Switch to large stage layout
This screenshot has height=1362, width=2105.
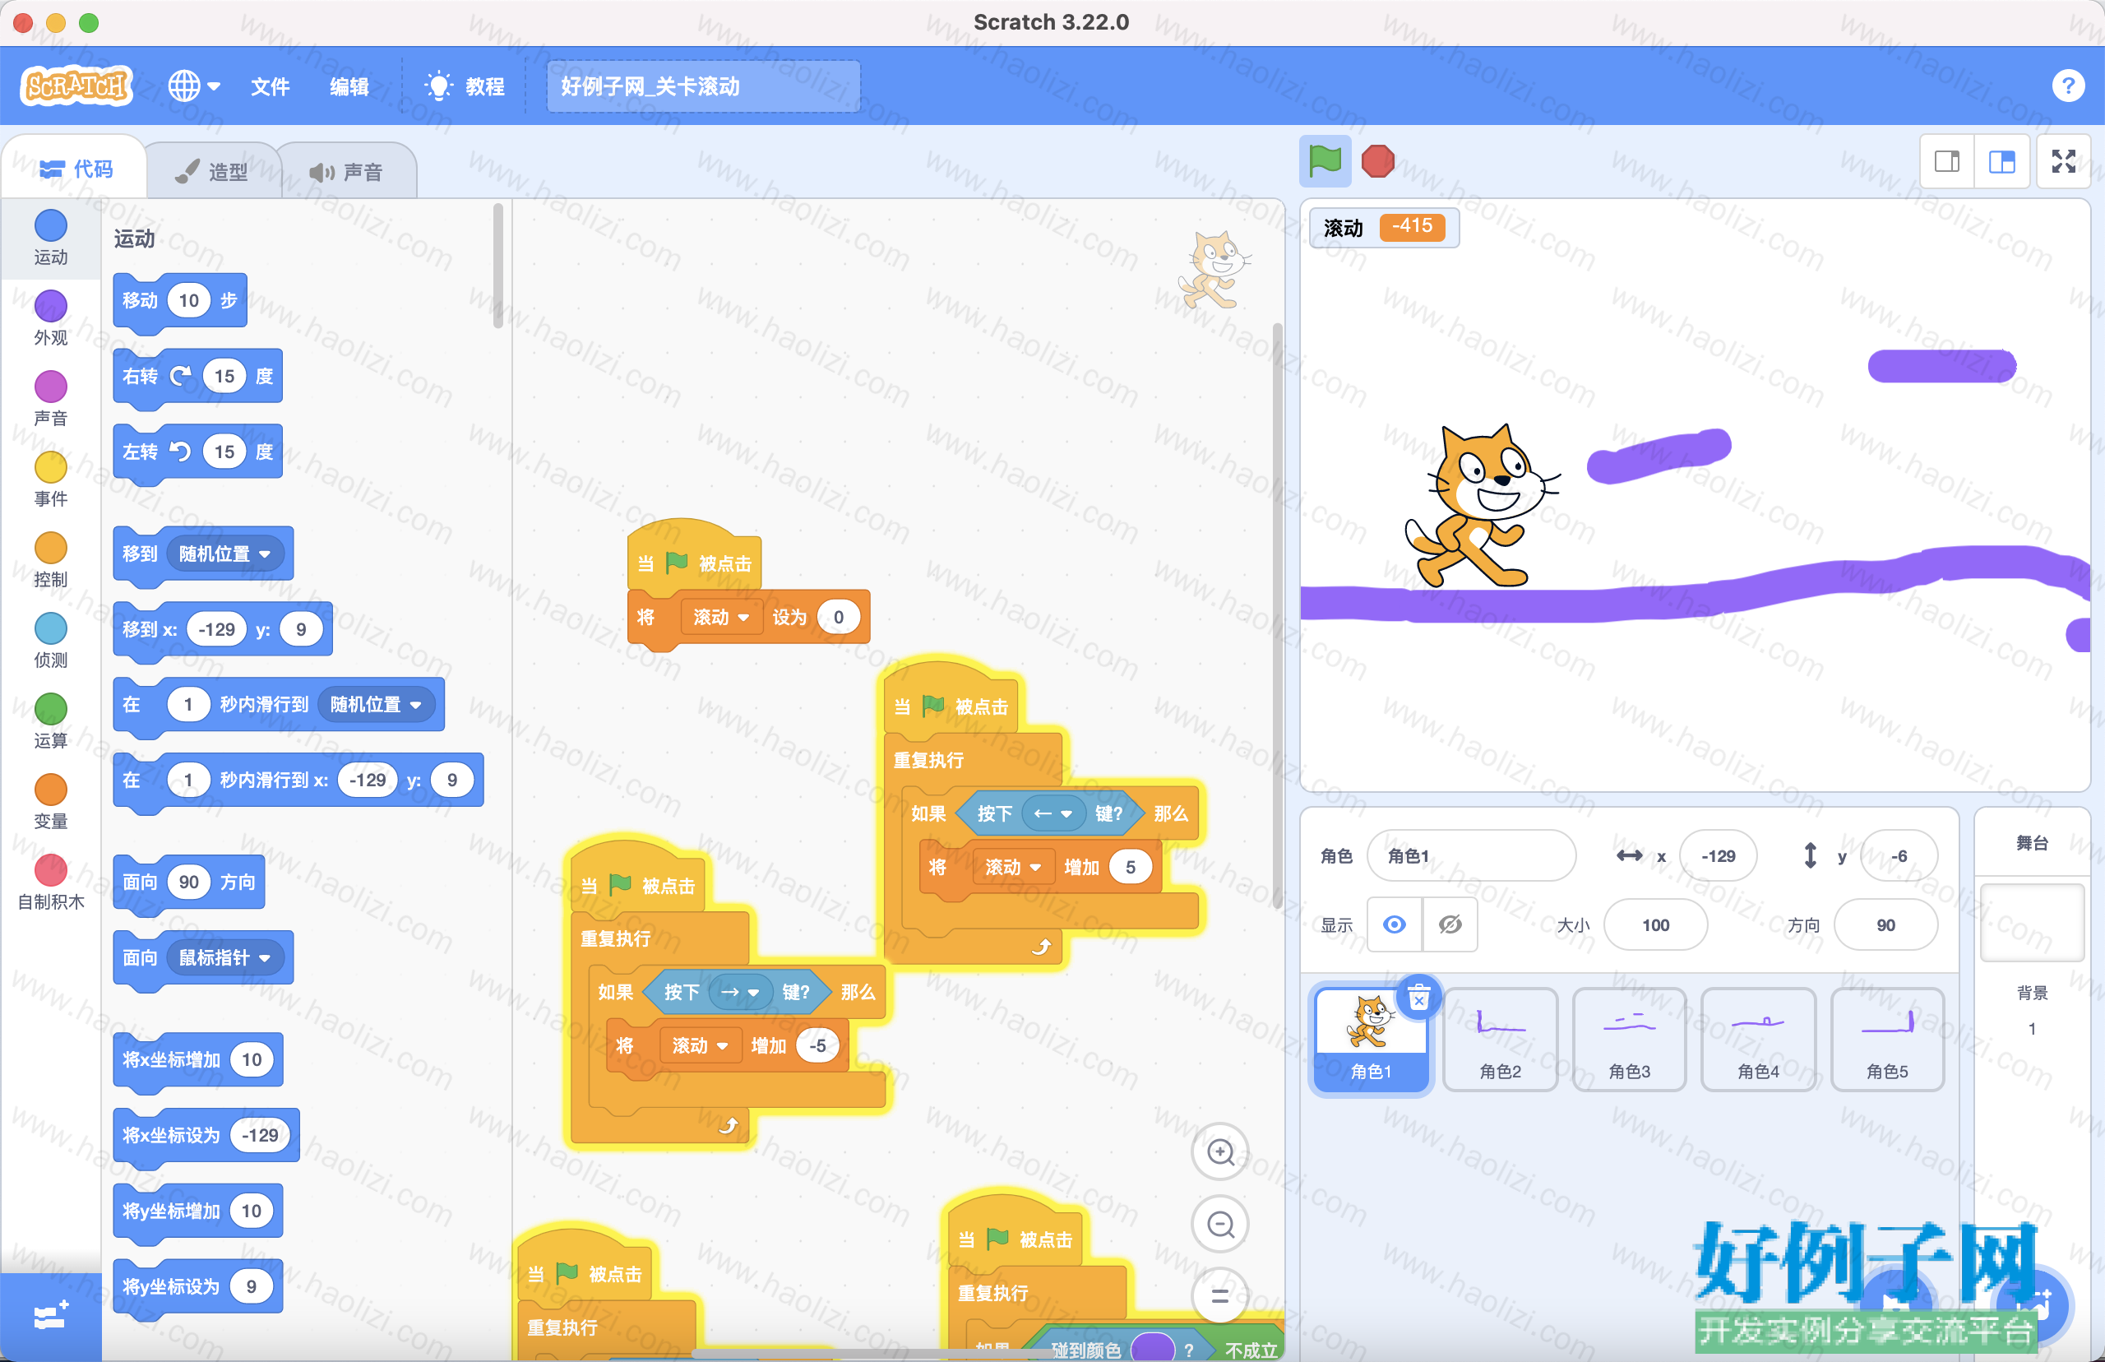(2001, 161)
